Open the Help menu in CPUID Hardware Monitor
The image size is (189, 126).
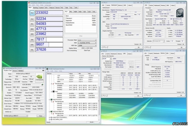61,71
